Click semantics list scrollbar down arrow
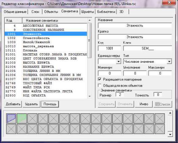 pyautogui.click(x=90, y=96)
